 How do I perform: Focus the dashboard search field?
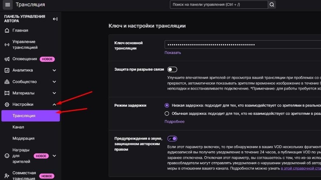tap(219, 4)
